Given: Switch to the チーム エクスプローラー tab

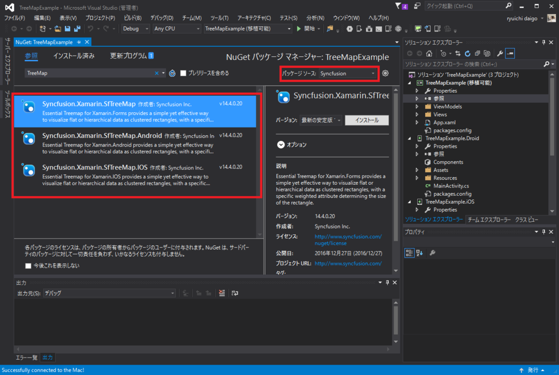Looking at the screenshot, I should click(489, 220).
